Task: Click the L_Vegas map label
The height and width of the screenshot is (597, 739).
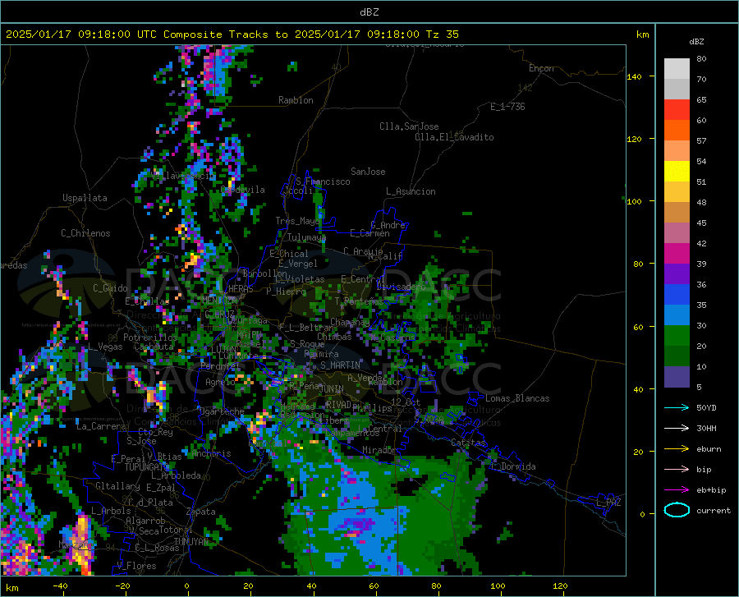Action: [x=105, y=347]
